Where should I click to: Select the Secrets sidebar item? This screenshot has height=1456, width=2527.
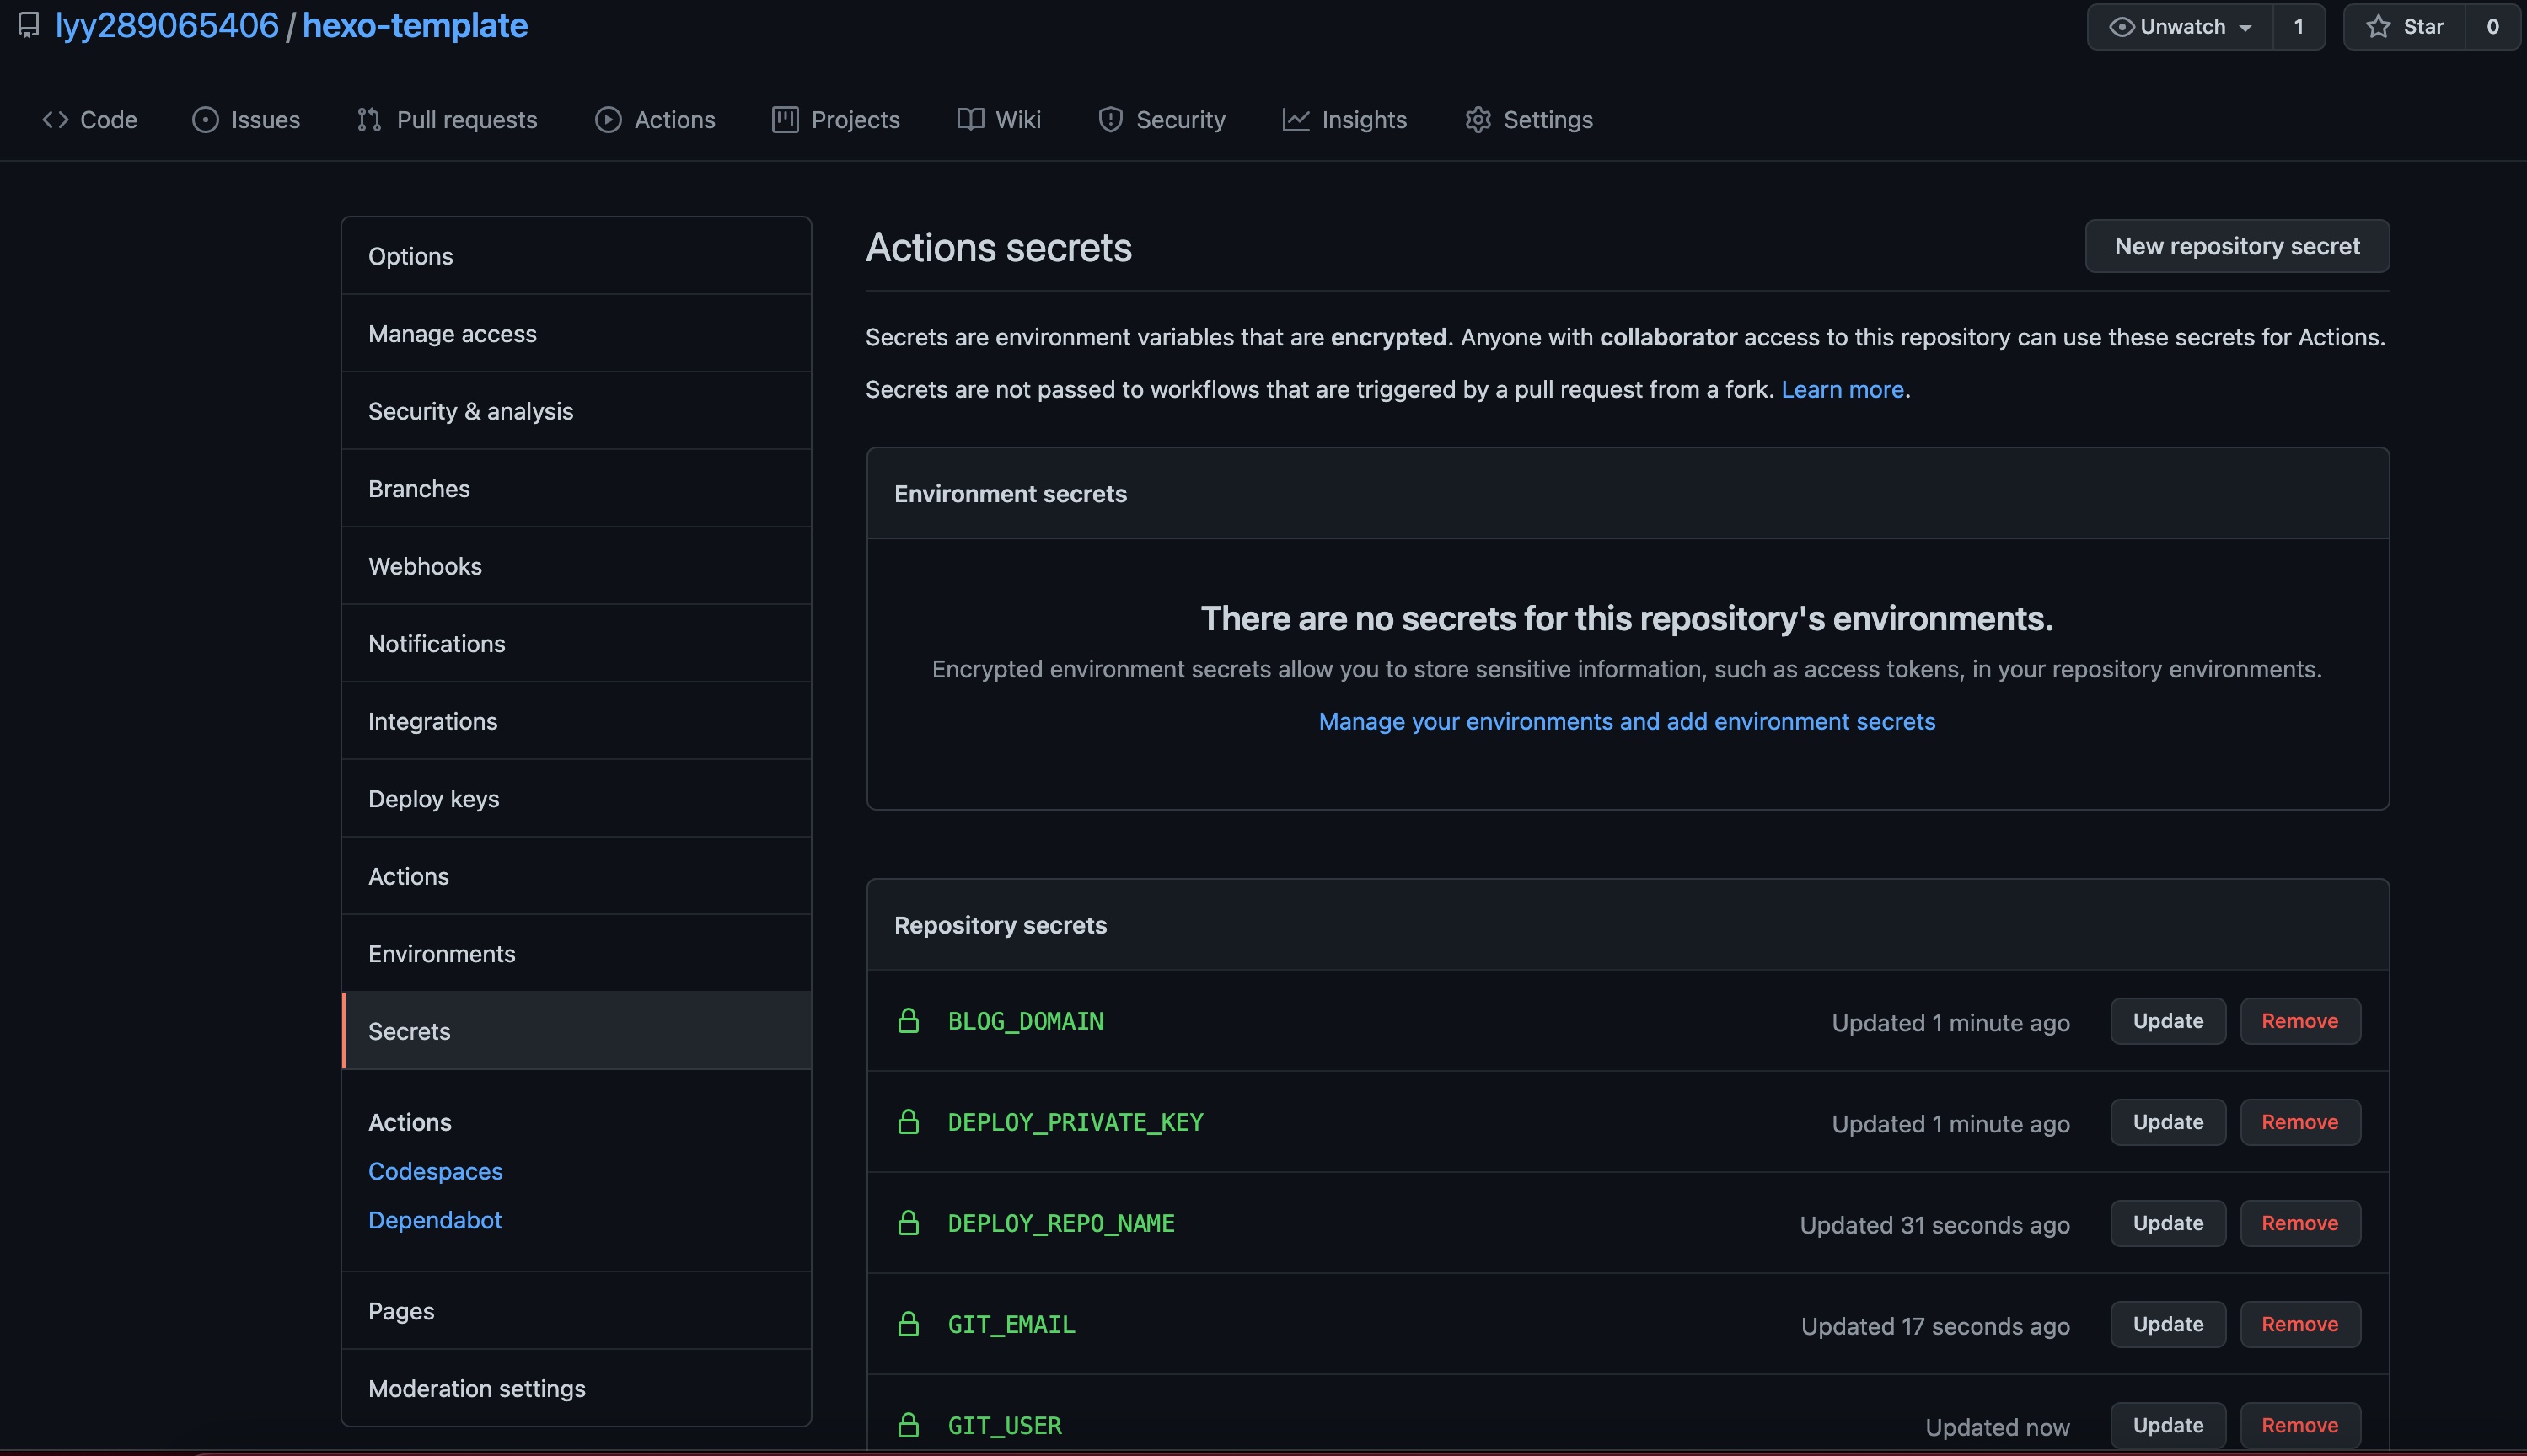[x=577, y=1031]
